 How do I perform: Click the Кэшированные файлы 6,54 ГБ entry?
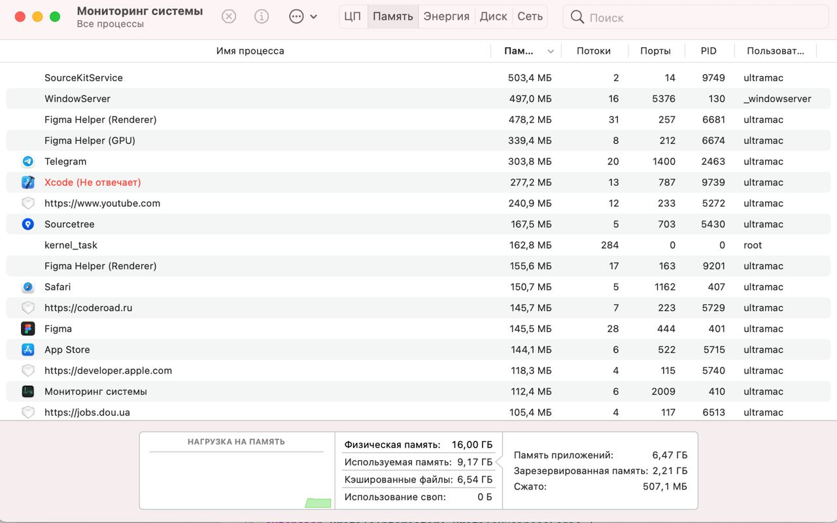[x=418, y=480]
